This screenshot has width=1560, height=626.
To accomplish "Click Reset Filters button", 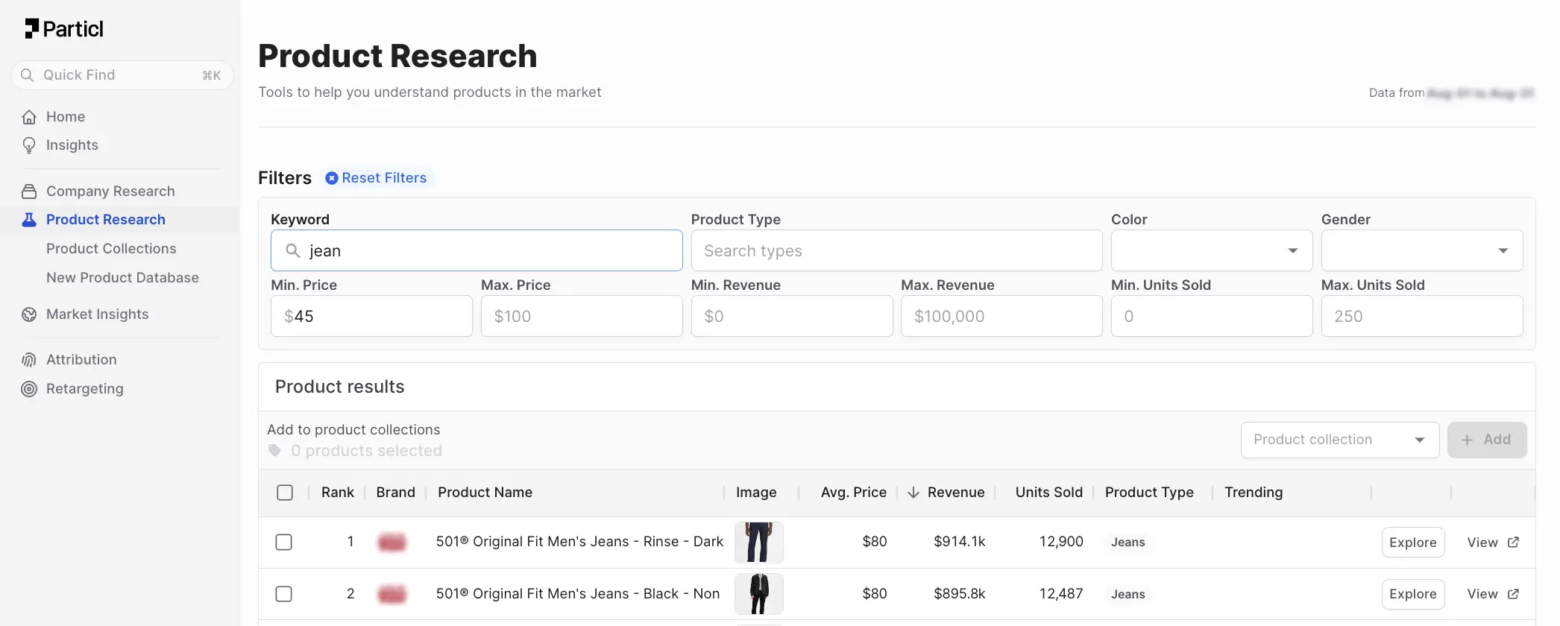I will 377,178.
